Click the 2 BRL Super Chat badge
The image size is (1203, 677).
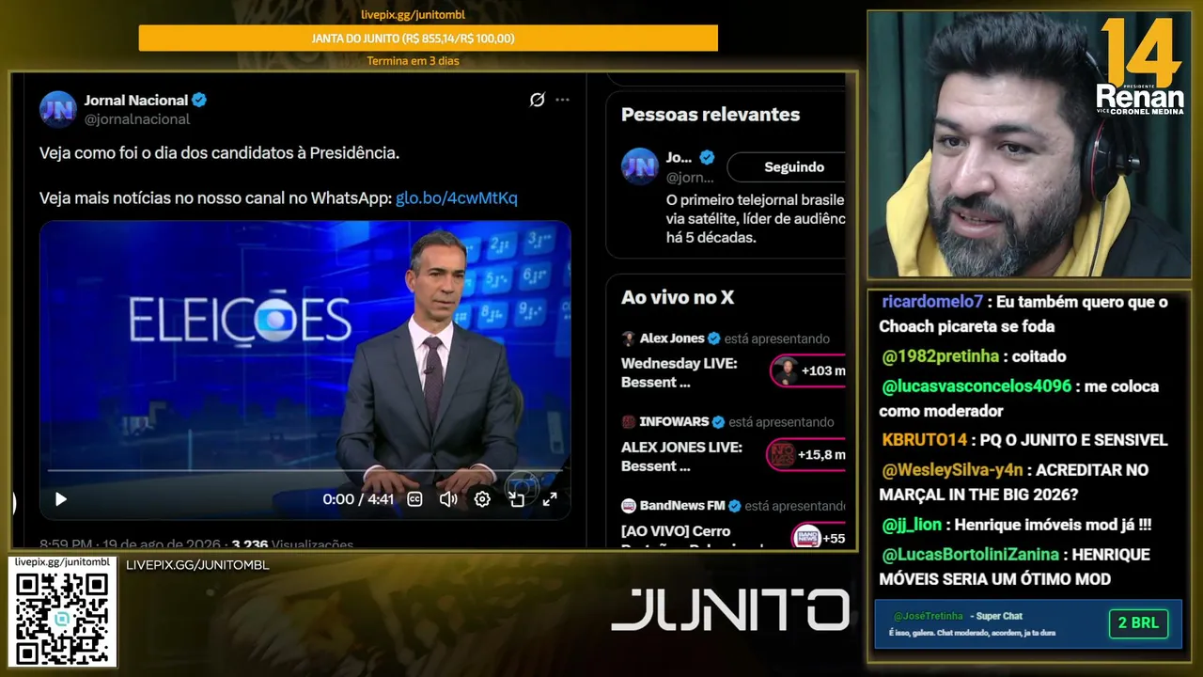point(1139,623)
